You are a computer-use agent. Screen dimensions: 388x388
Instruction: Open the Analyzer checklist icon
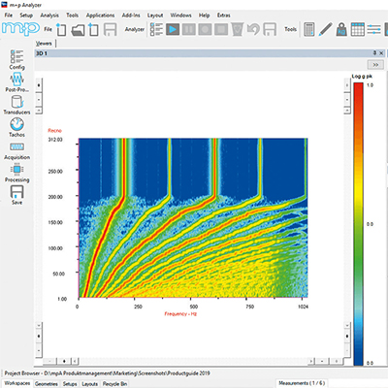point(156,29)
